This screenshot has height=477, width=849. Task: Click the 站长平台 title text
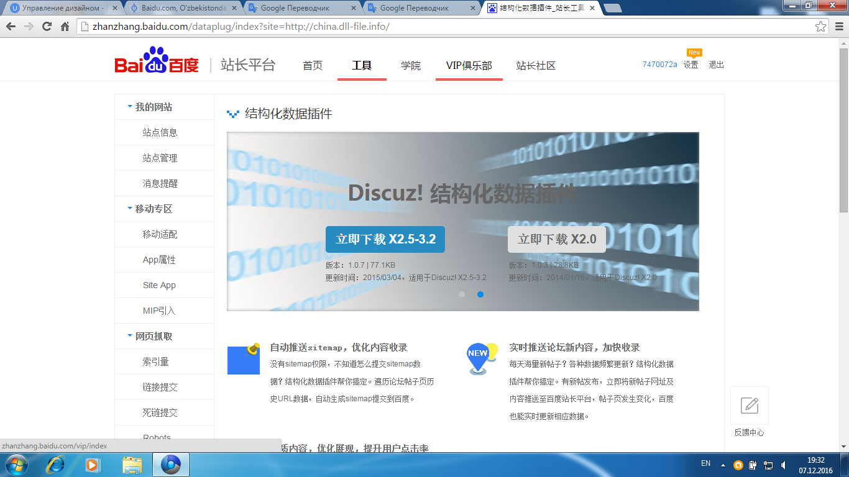pyautogui.click(x=248, y=65)
